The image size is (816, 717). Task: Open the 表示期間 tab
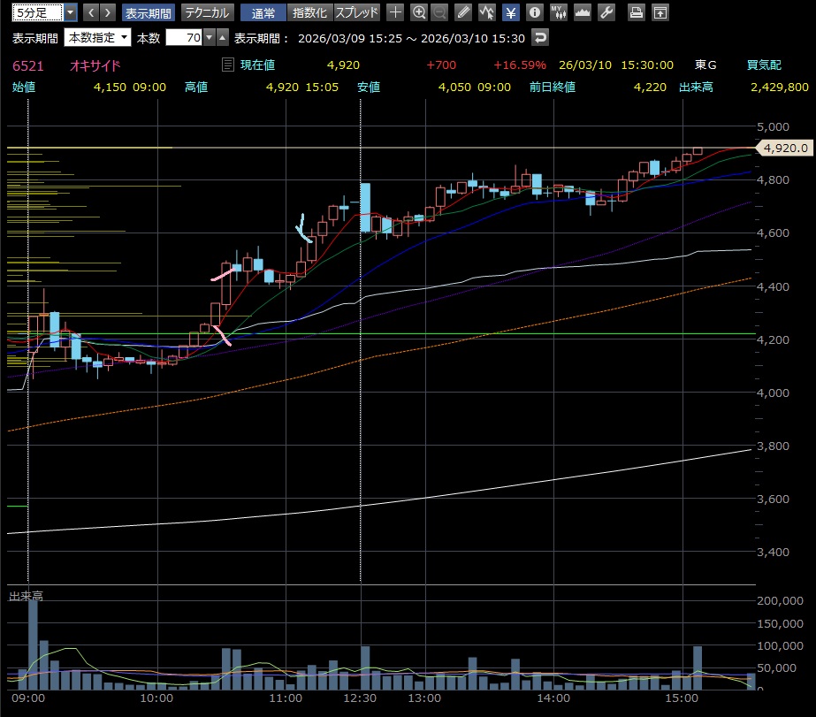point(148,12)
